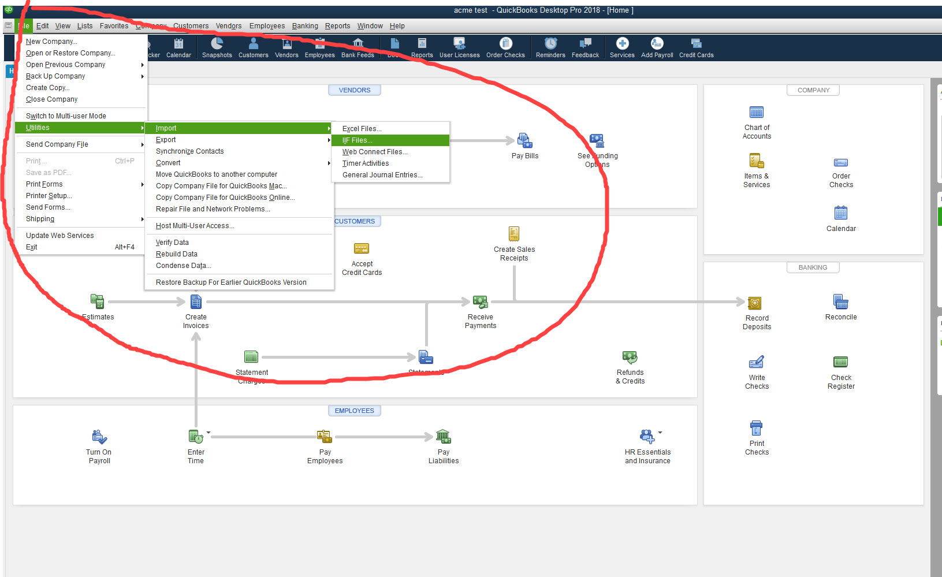Image resolution: width=942 pixels, height=577 pixels.
Task: Open the Reports toolbar icon
Action: point(422,48)
